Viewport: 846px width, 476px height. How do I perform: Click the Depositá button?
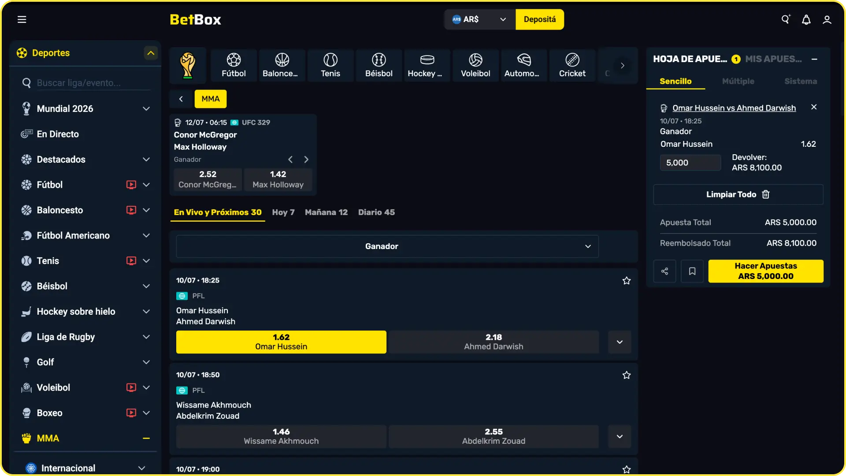[x=540, y=19]
